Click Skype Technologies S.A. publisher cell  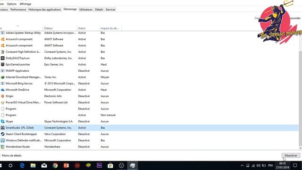point(59,121)
